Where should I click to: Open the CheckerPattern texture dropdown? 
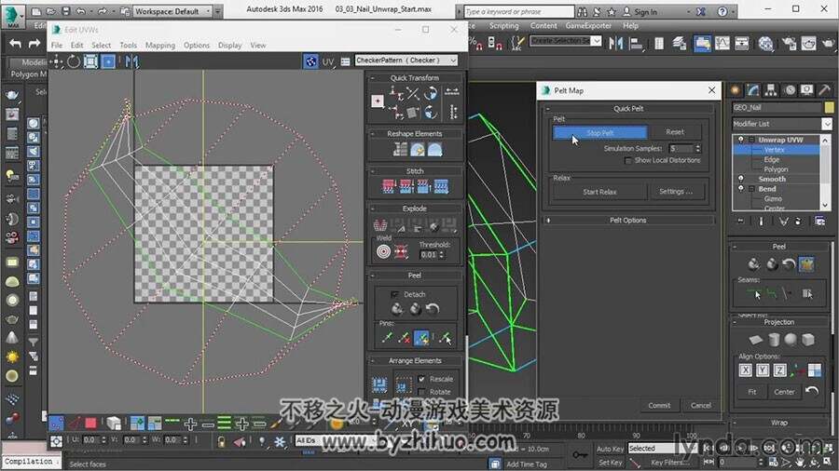406,61
